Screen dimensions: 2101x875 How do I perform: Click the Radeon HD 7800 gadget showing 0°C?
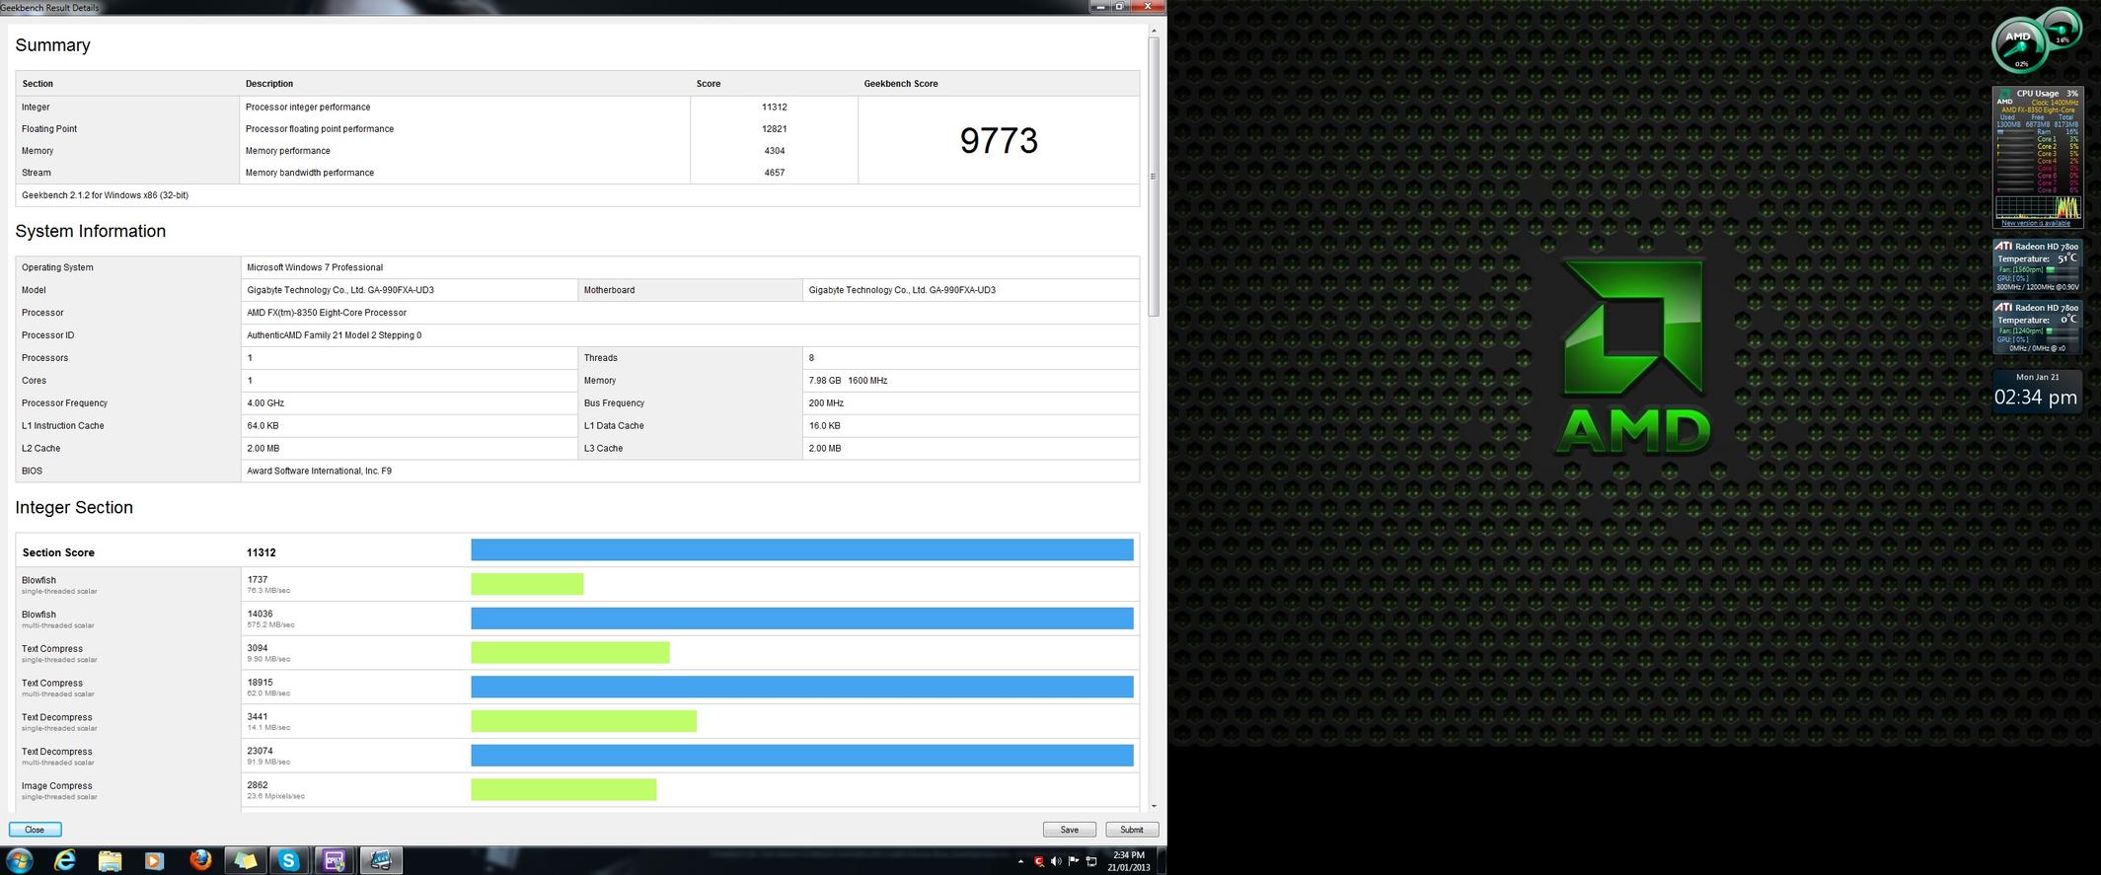(2038, 327)
